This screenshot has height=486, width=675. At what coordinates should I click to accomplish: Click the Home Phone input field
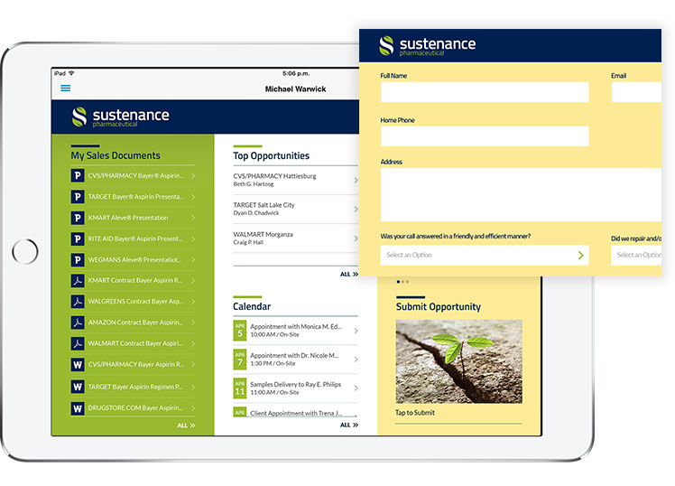tap(485, 136)
